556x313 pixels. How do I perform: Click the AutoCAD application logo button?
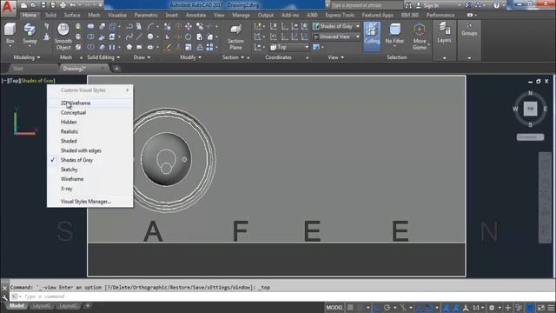pyautogui.click(x=7, y=7)
